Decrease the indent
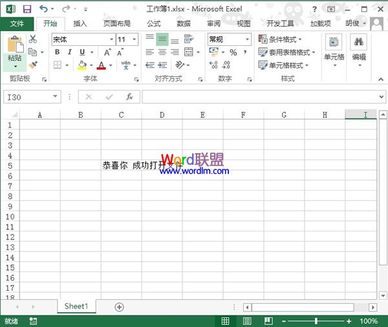The height and width of the screenshot is (327, 388). click(x=150, y=65)
